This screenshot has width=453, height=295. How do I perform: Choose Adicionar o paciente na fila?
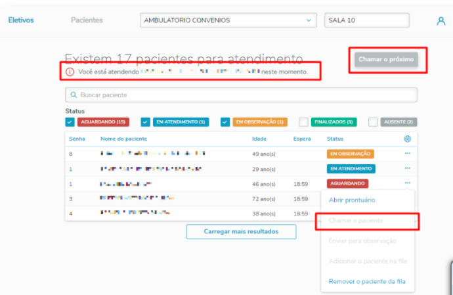tap(368, 261)
